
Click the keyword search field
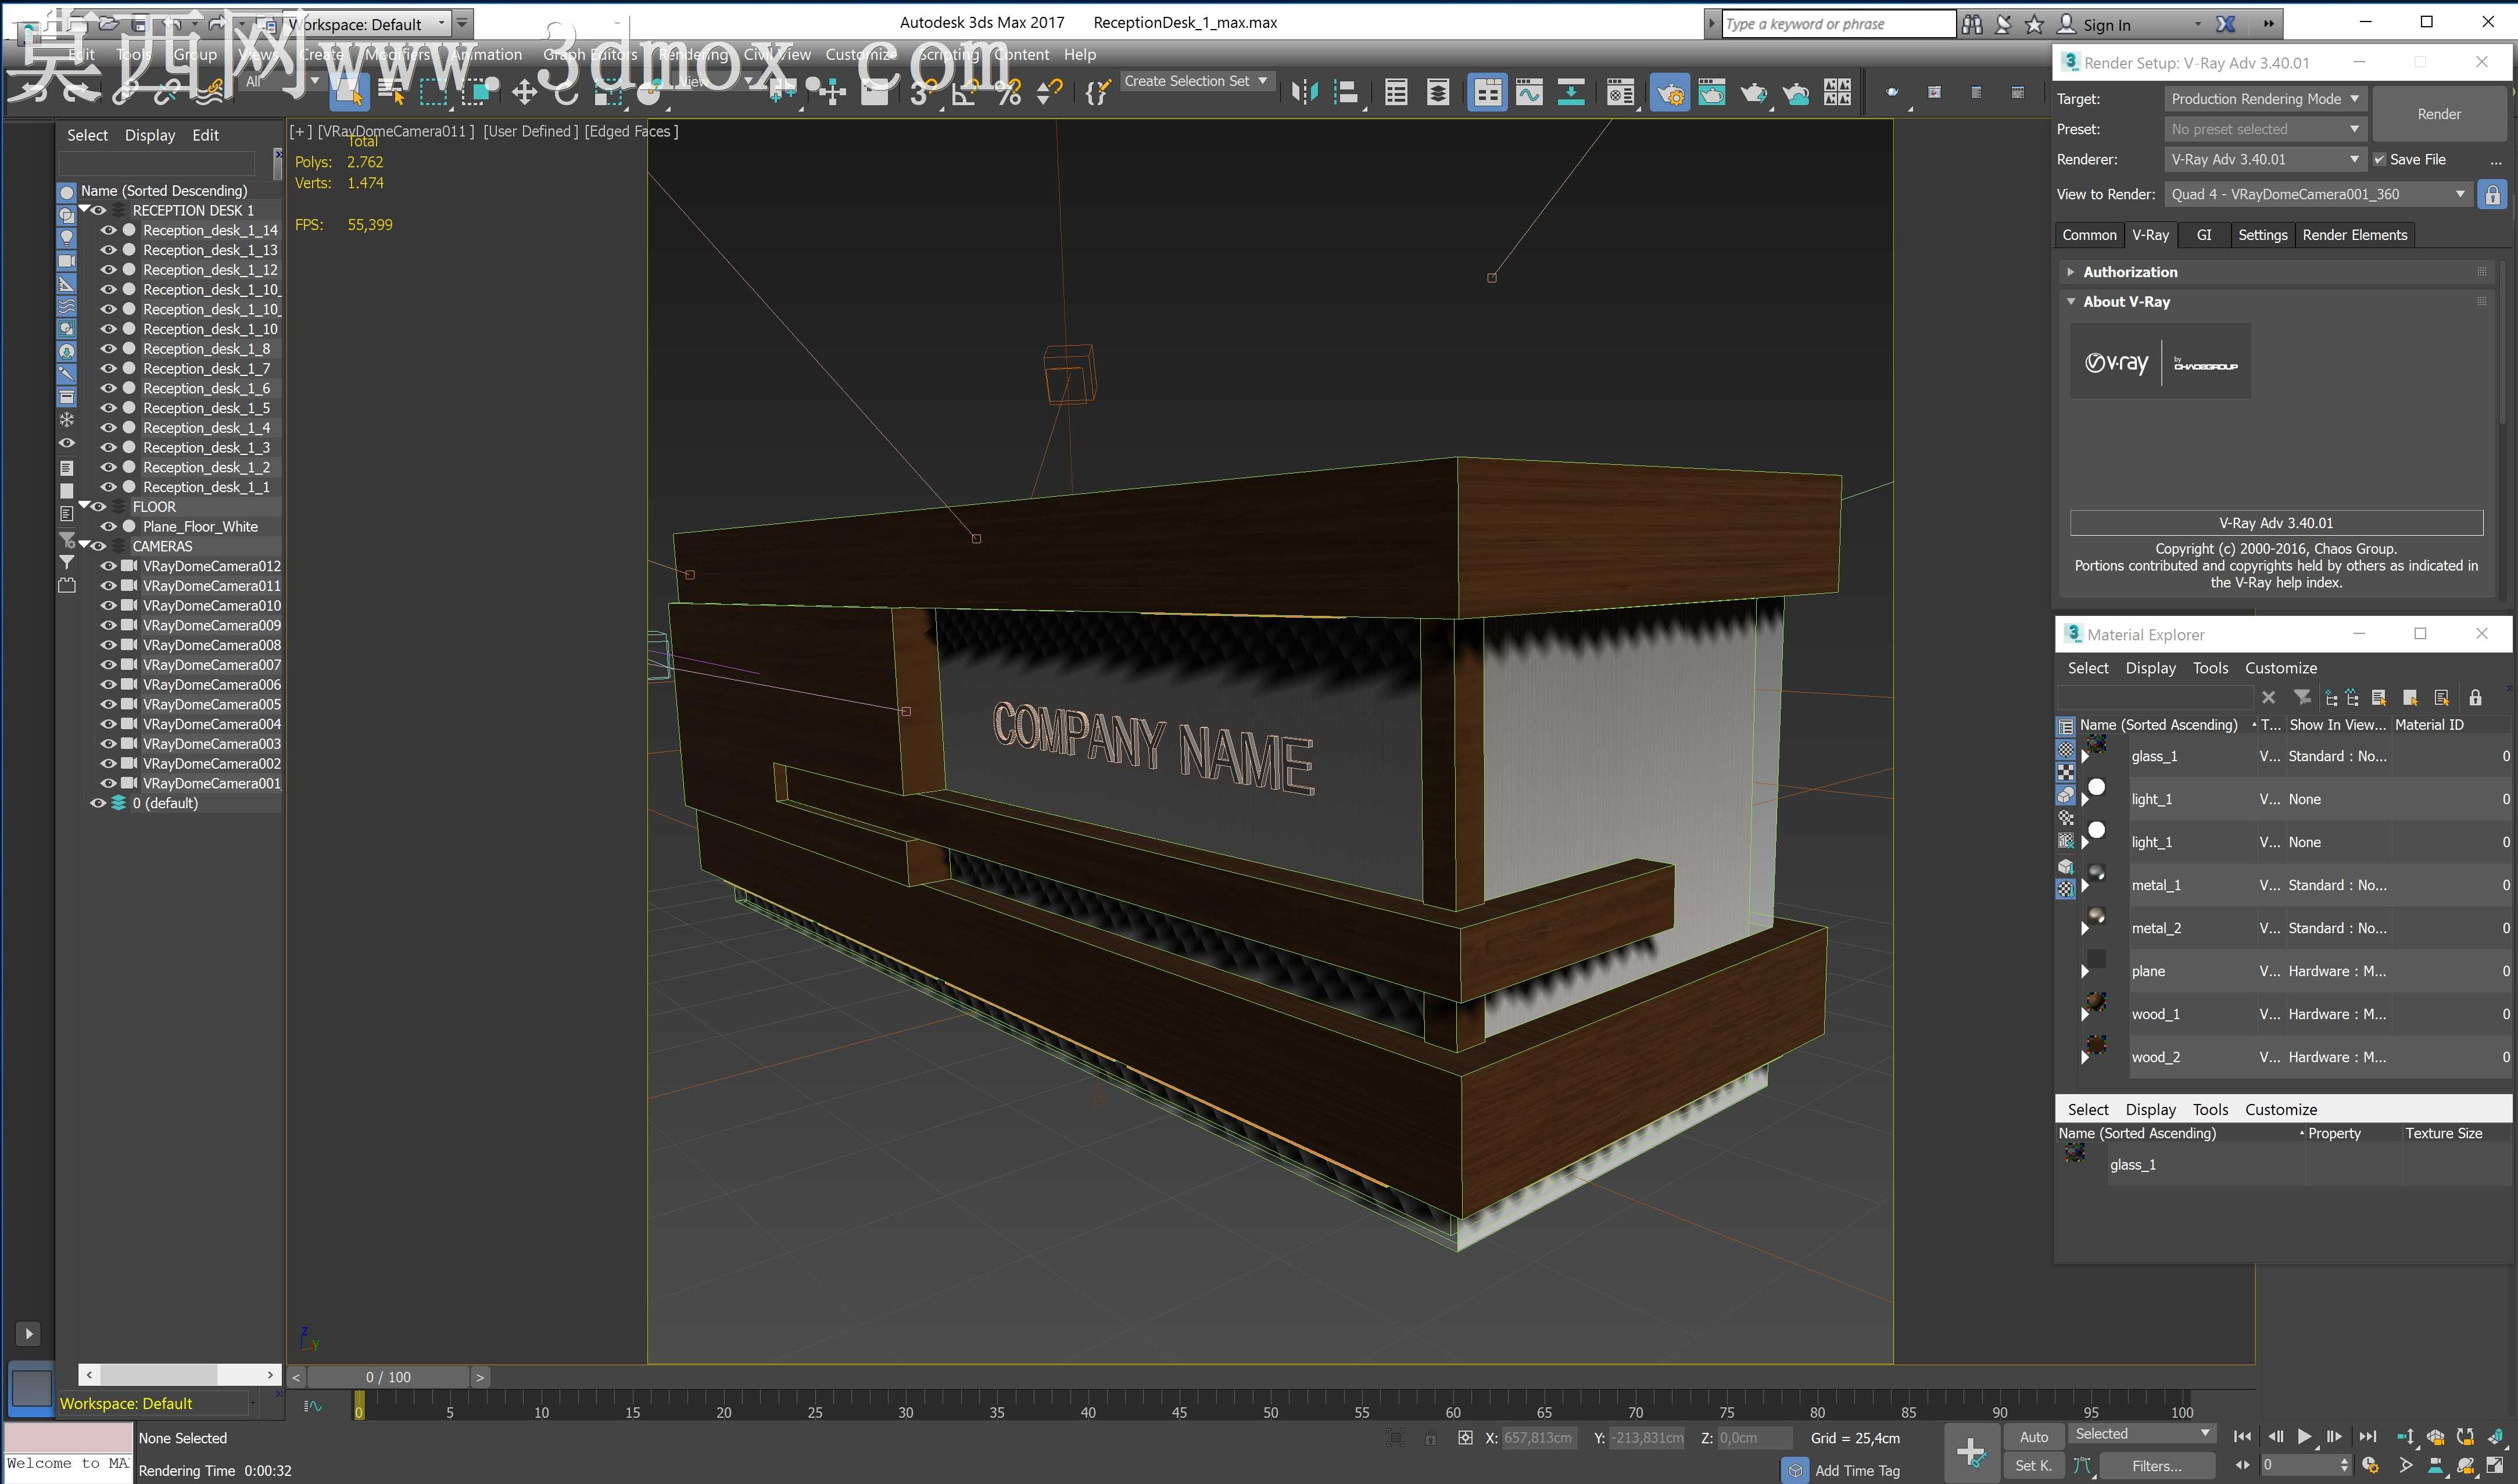tap(1838, 24)
